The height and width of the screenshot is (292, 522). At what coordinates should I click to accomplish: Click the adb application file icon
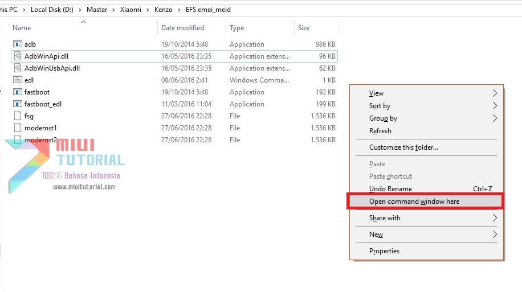click(x=17, y=44)
